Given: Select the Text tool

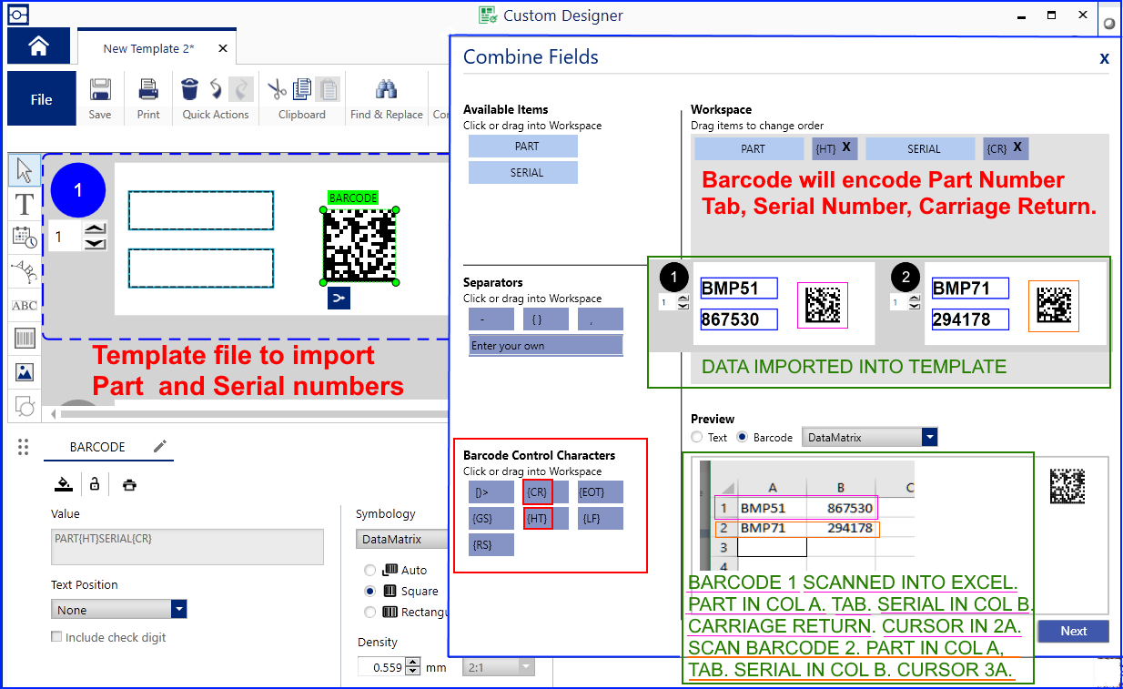Looking at the screenshot, I should tap(25, 204).
